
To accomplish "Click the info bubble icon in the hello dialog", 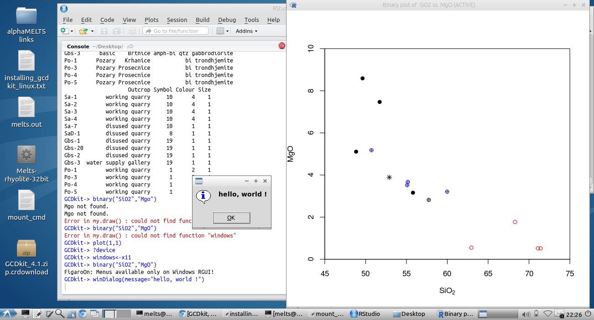I will (203, 196).
